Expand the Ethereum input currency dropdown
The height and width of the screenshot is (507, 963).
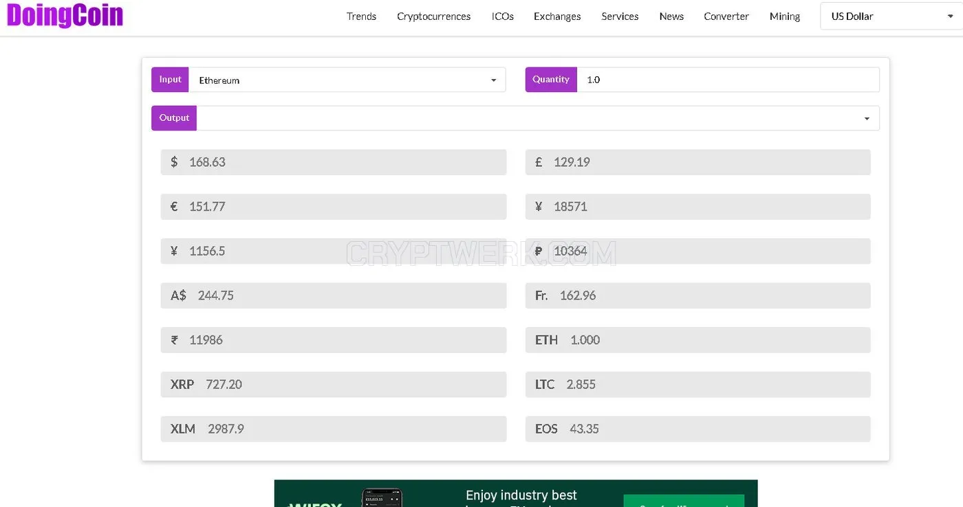(x=347, y=80)
